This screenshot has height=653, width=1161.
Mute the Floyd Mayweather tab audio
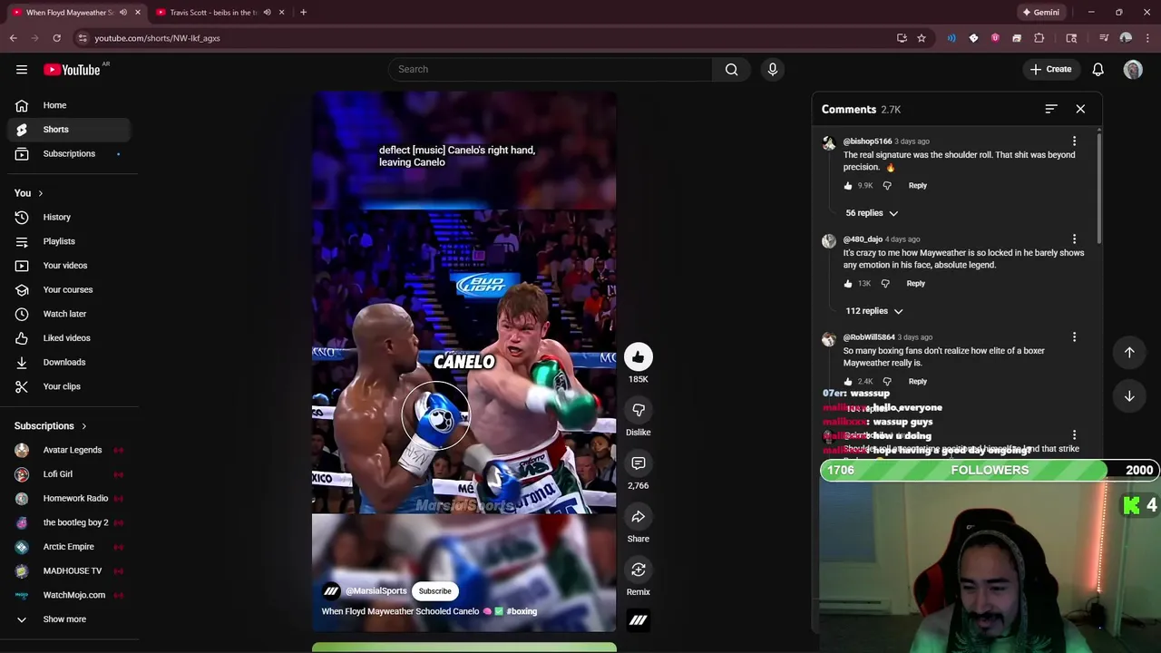point(122,13)
